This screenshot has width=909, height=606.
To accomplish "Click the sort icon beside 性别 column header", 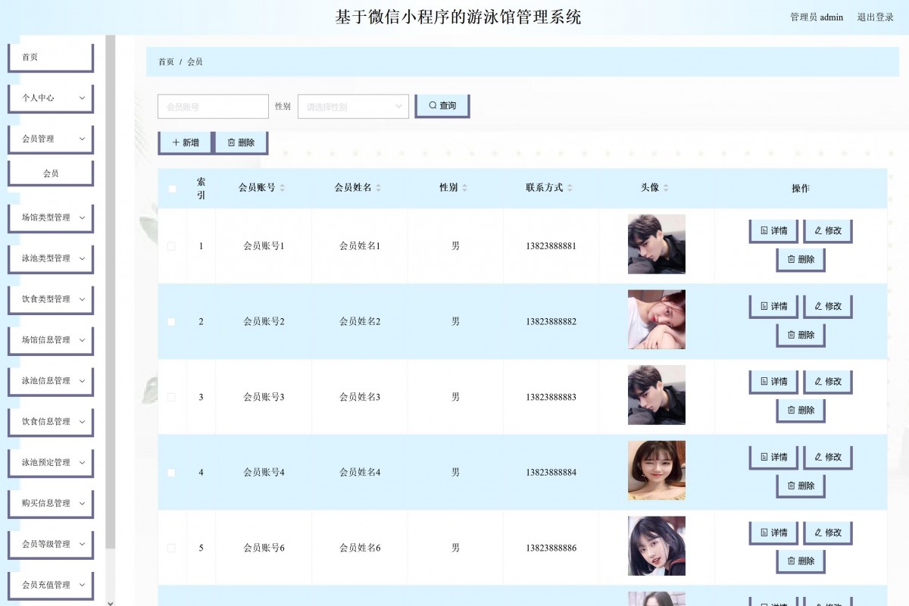I will click(x=463, y=188).
